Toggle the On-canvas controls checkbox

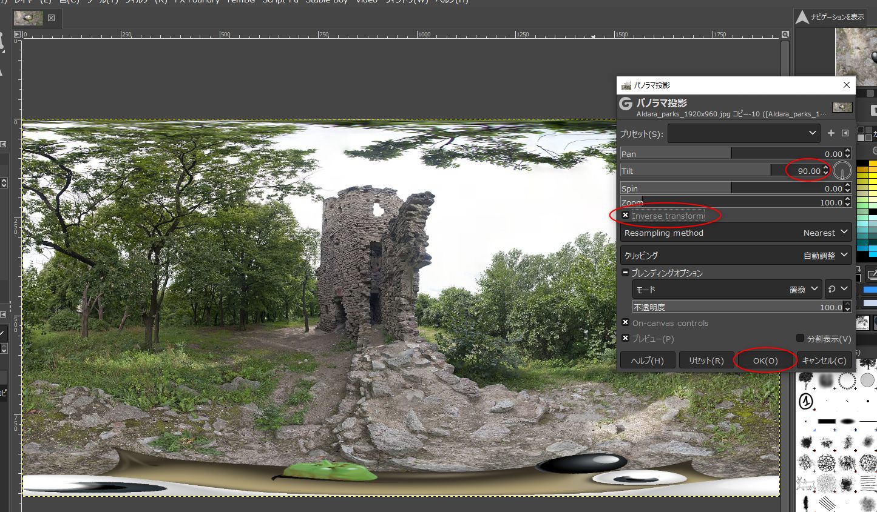pos(626,322)
